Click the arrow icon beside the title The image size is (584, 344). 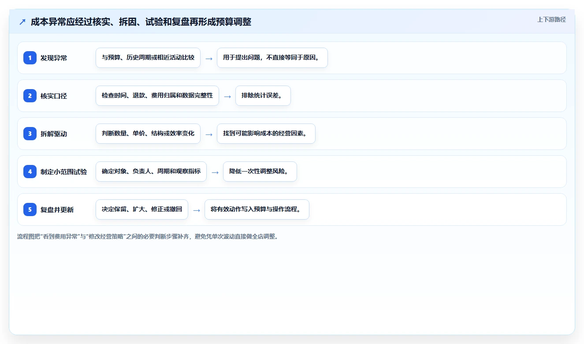22,22
